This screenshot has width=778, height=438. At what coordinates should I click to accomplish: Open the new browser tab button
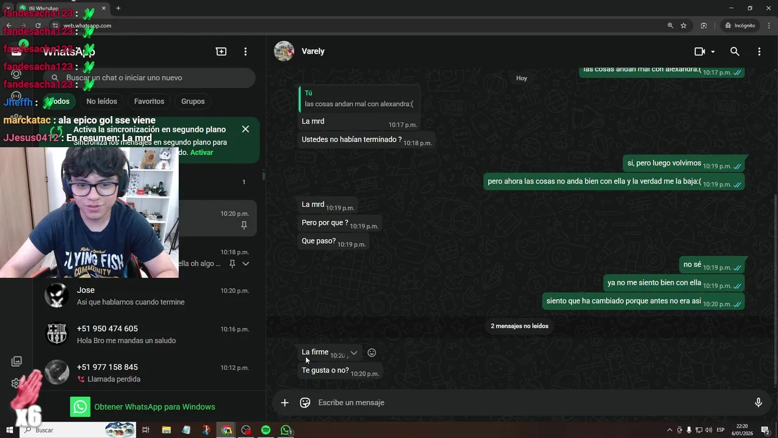click(x=118, y=8)
